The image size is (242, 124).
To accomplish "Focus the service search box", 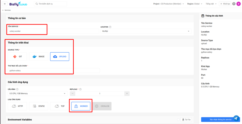I will pos(50,4).
